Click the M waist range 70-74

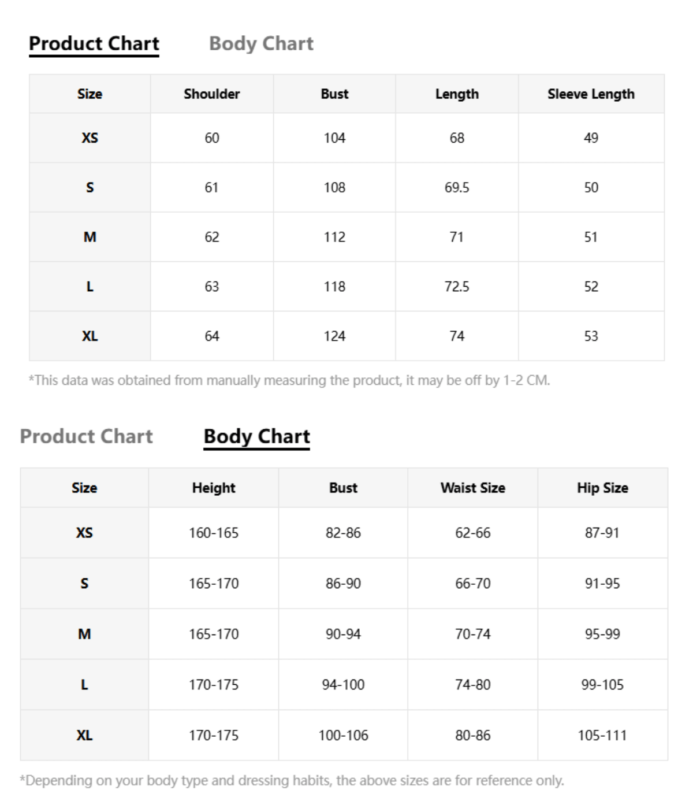pos(473,634)
